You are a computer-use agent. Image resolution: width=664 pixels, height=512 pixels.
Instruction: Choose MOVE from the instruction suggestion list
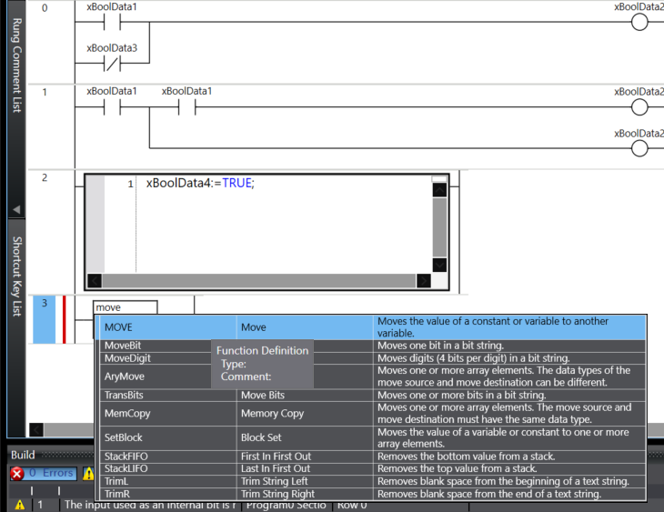point(166,326)
